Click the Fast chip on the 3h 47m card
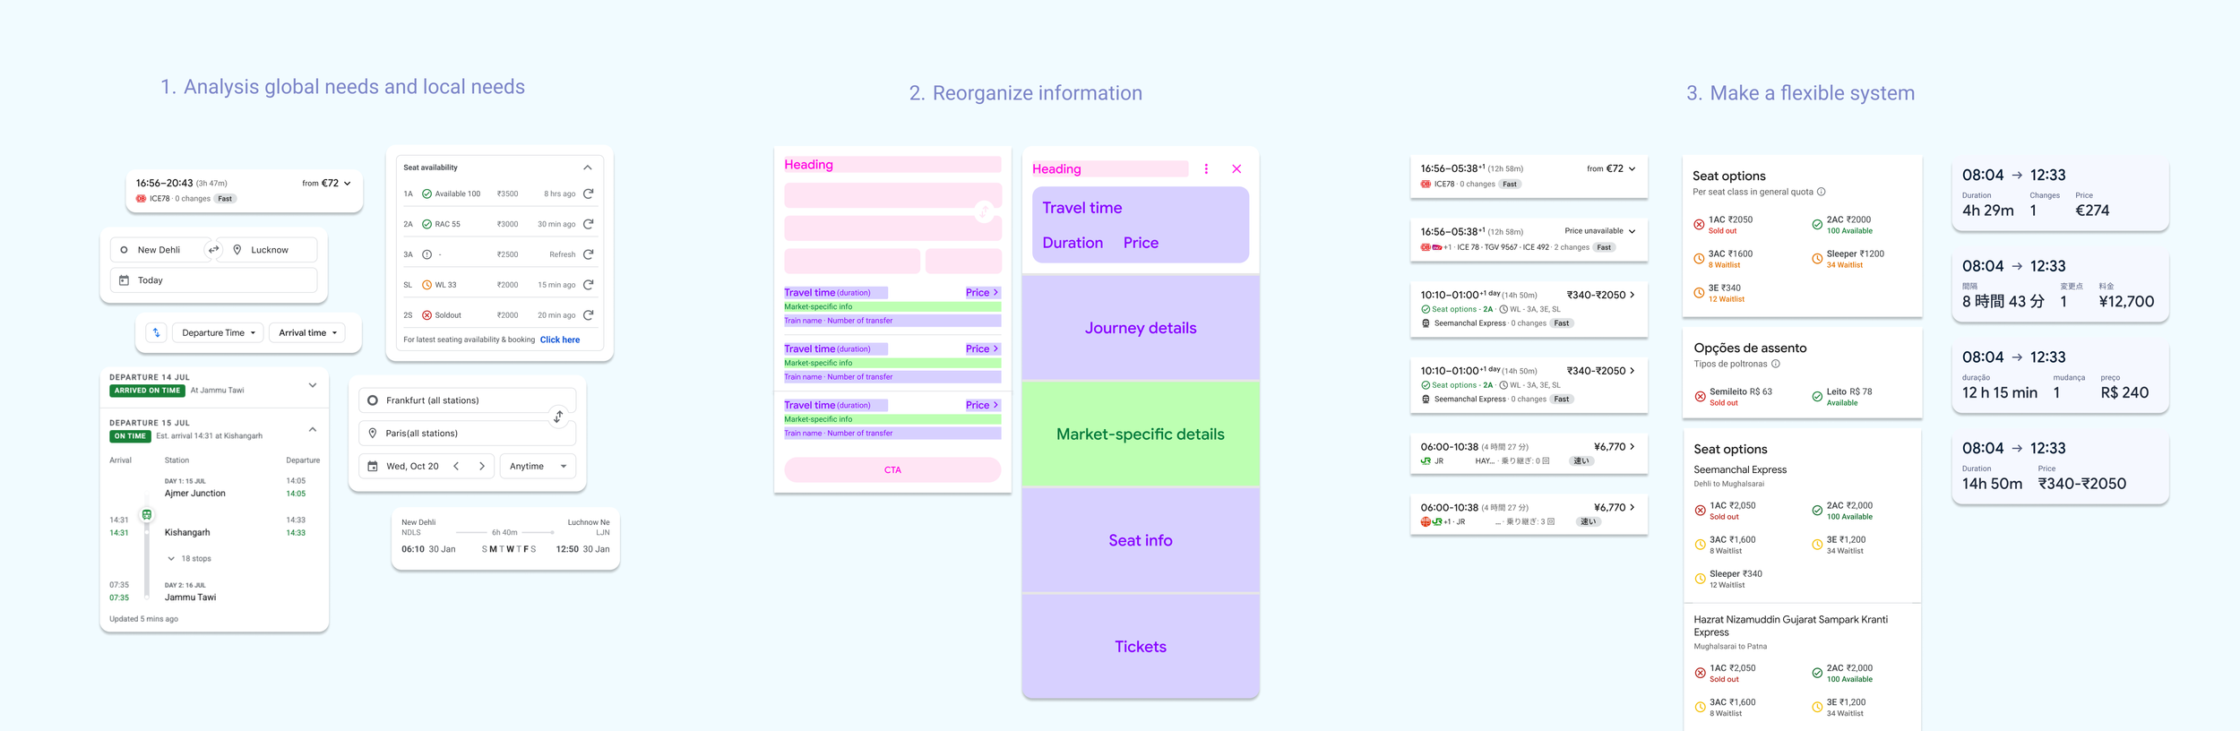The width and height of the screenshot is (2240, 731). (x=225, y=199)
